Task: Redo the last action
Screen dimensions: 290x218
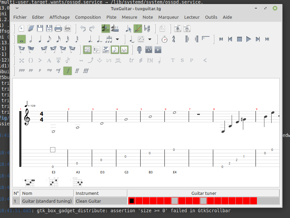Action: click(x=92, y=28)
